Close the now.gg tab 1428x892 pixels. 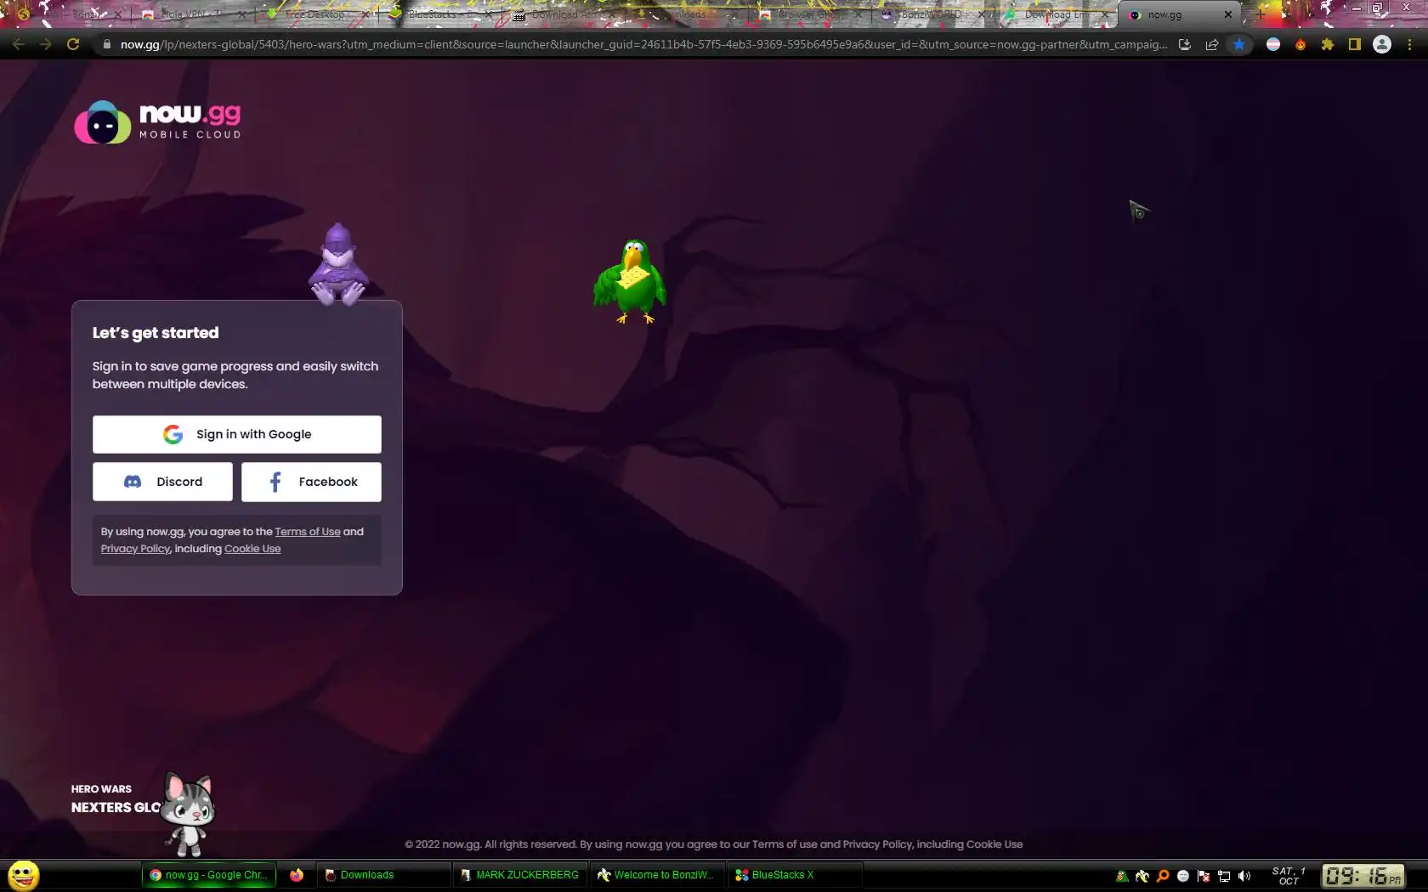(1228, 14)
